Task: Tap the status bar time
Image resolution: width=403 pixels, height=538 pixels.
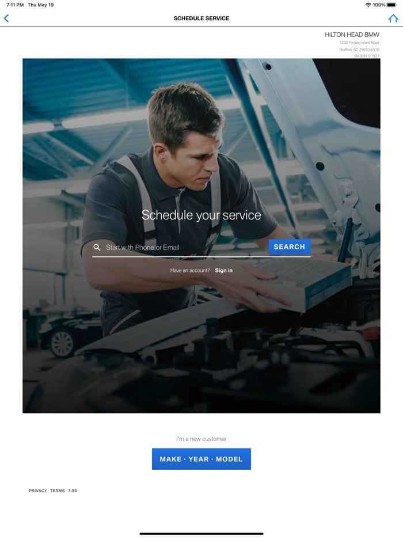Action: pos(15,5)
